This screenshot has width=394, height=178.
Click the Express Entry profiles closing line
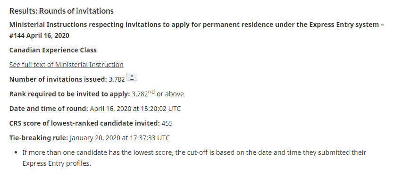pyautogui.click(x=57, y=163)
